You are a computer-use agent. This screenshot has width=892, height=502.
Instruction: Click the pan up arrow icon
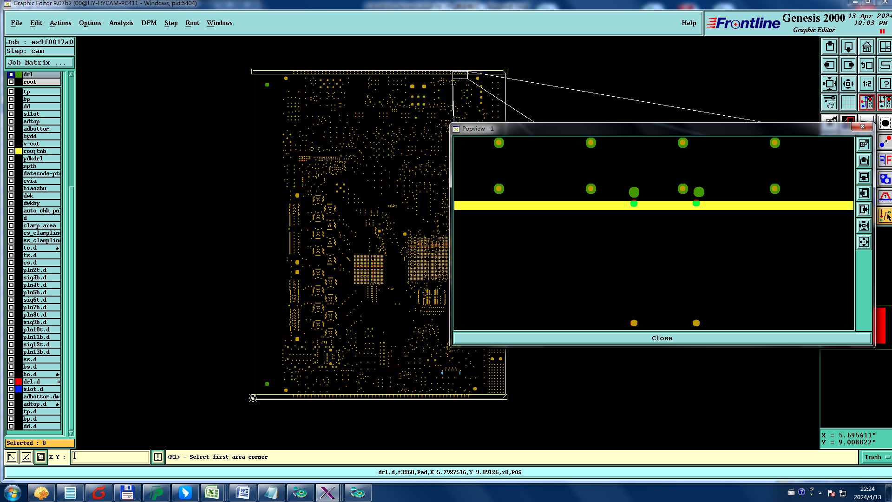coord(830,47)
